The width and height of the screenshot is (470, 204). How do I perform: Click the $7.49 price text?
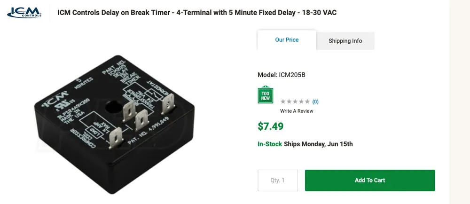[x=271, y=126]
